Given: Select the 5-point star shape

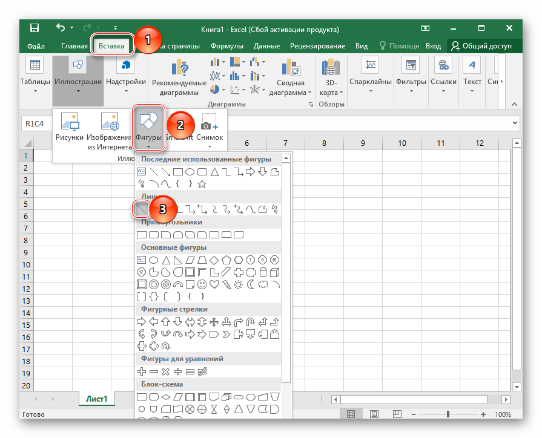Looking at the screenshot, I should click(x=202, y=184).
